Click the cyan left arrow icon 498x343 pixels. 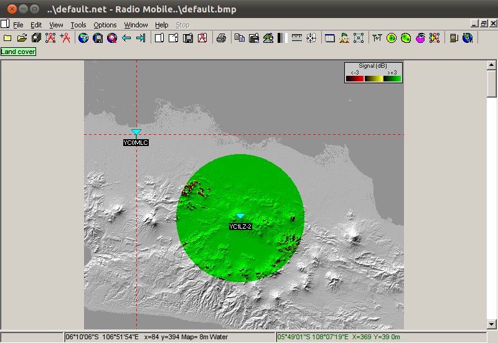[126, 39]
